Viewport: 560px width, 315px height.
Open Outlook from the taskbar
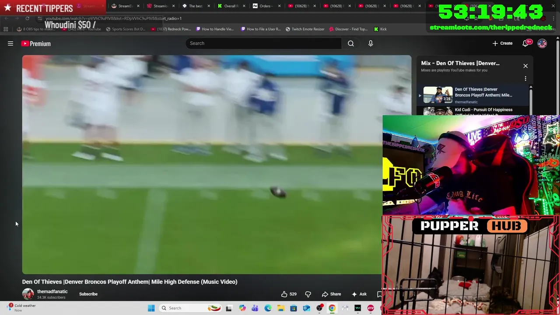[306, 308]
